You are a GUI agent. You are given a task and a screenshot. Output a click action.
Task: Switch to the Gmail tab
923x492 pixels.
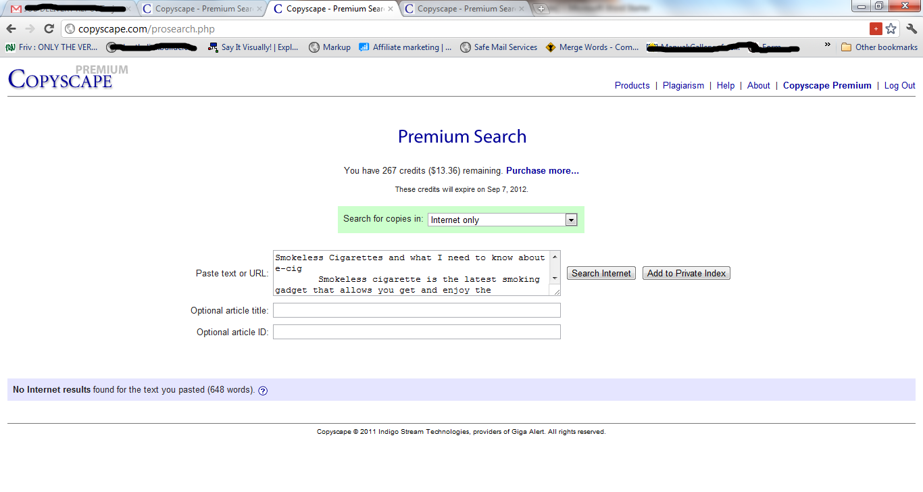point(70,9)
